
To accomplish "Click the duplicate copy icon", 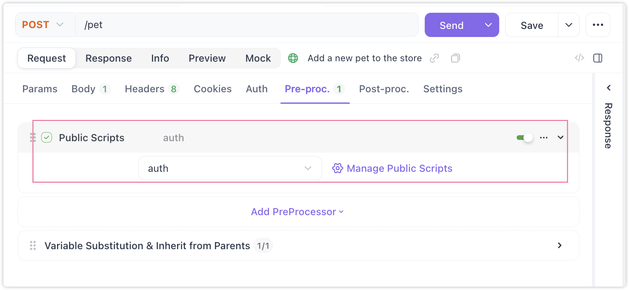I will [455, 58].
